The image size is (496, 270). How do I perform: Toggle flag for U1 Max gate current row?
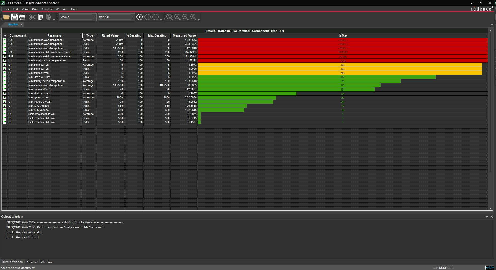click(x=5, y=97)
